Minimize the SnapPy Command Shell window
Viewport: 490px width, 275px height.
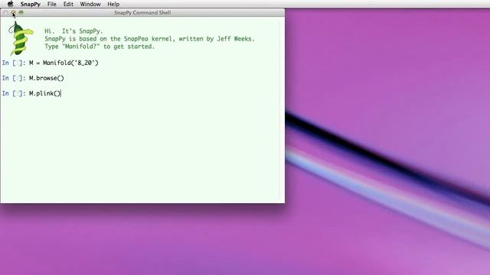(13, 12)
